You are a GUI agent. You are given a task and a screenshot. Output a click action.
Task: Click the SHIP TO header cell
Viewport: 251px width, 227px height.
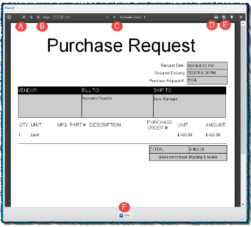coord(190,90)
